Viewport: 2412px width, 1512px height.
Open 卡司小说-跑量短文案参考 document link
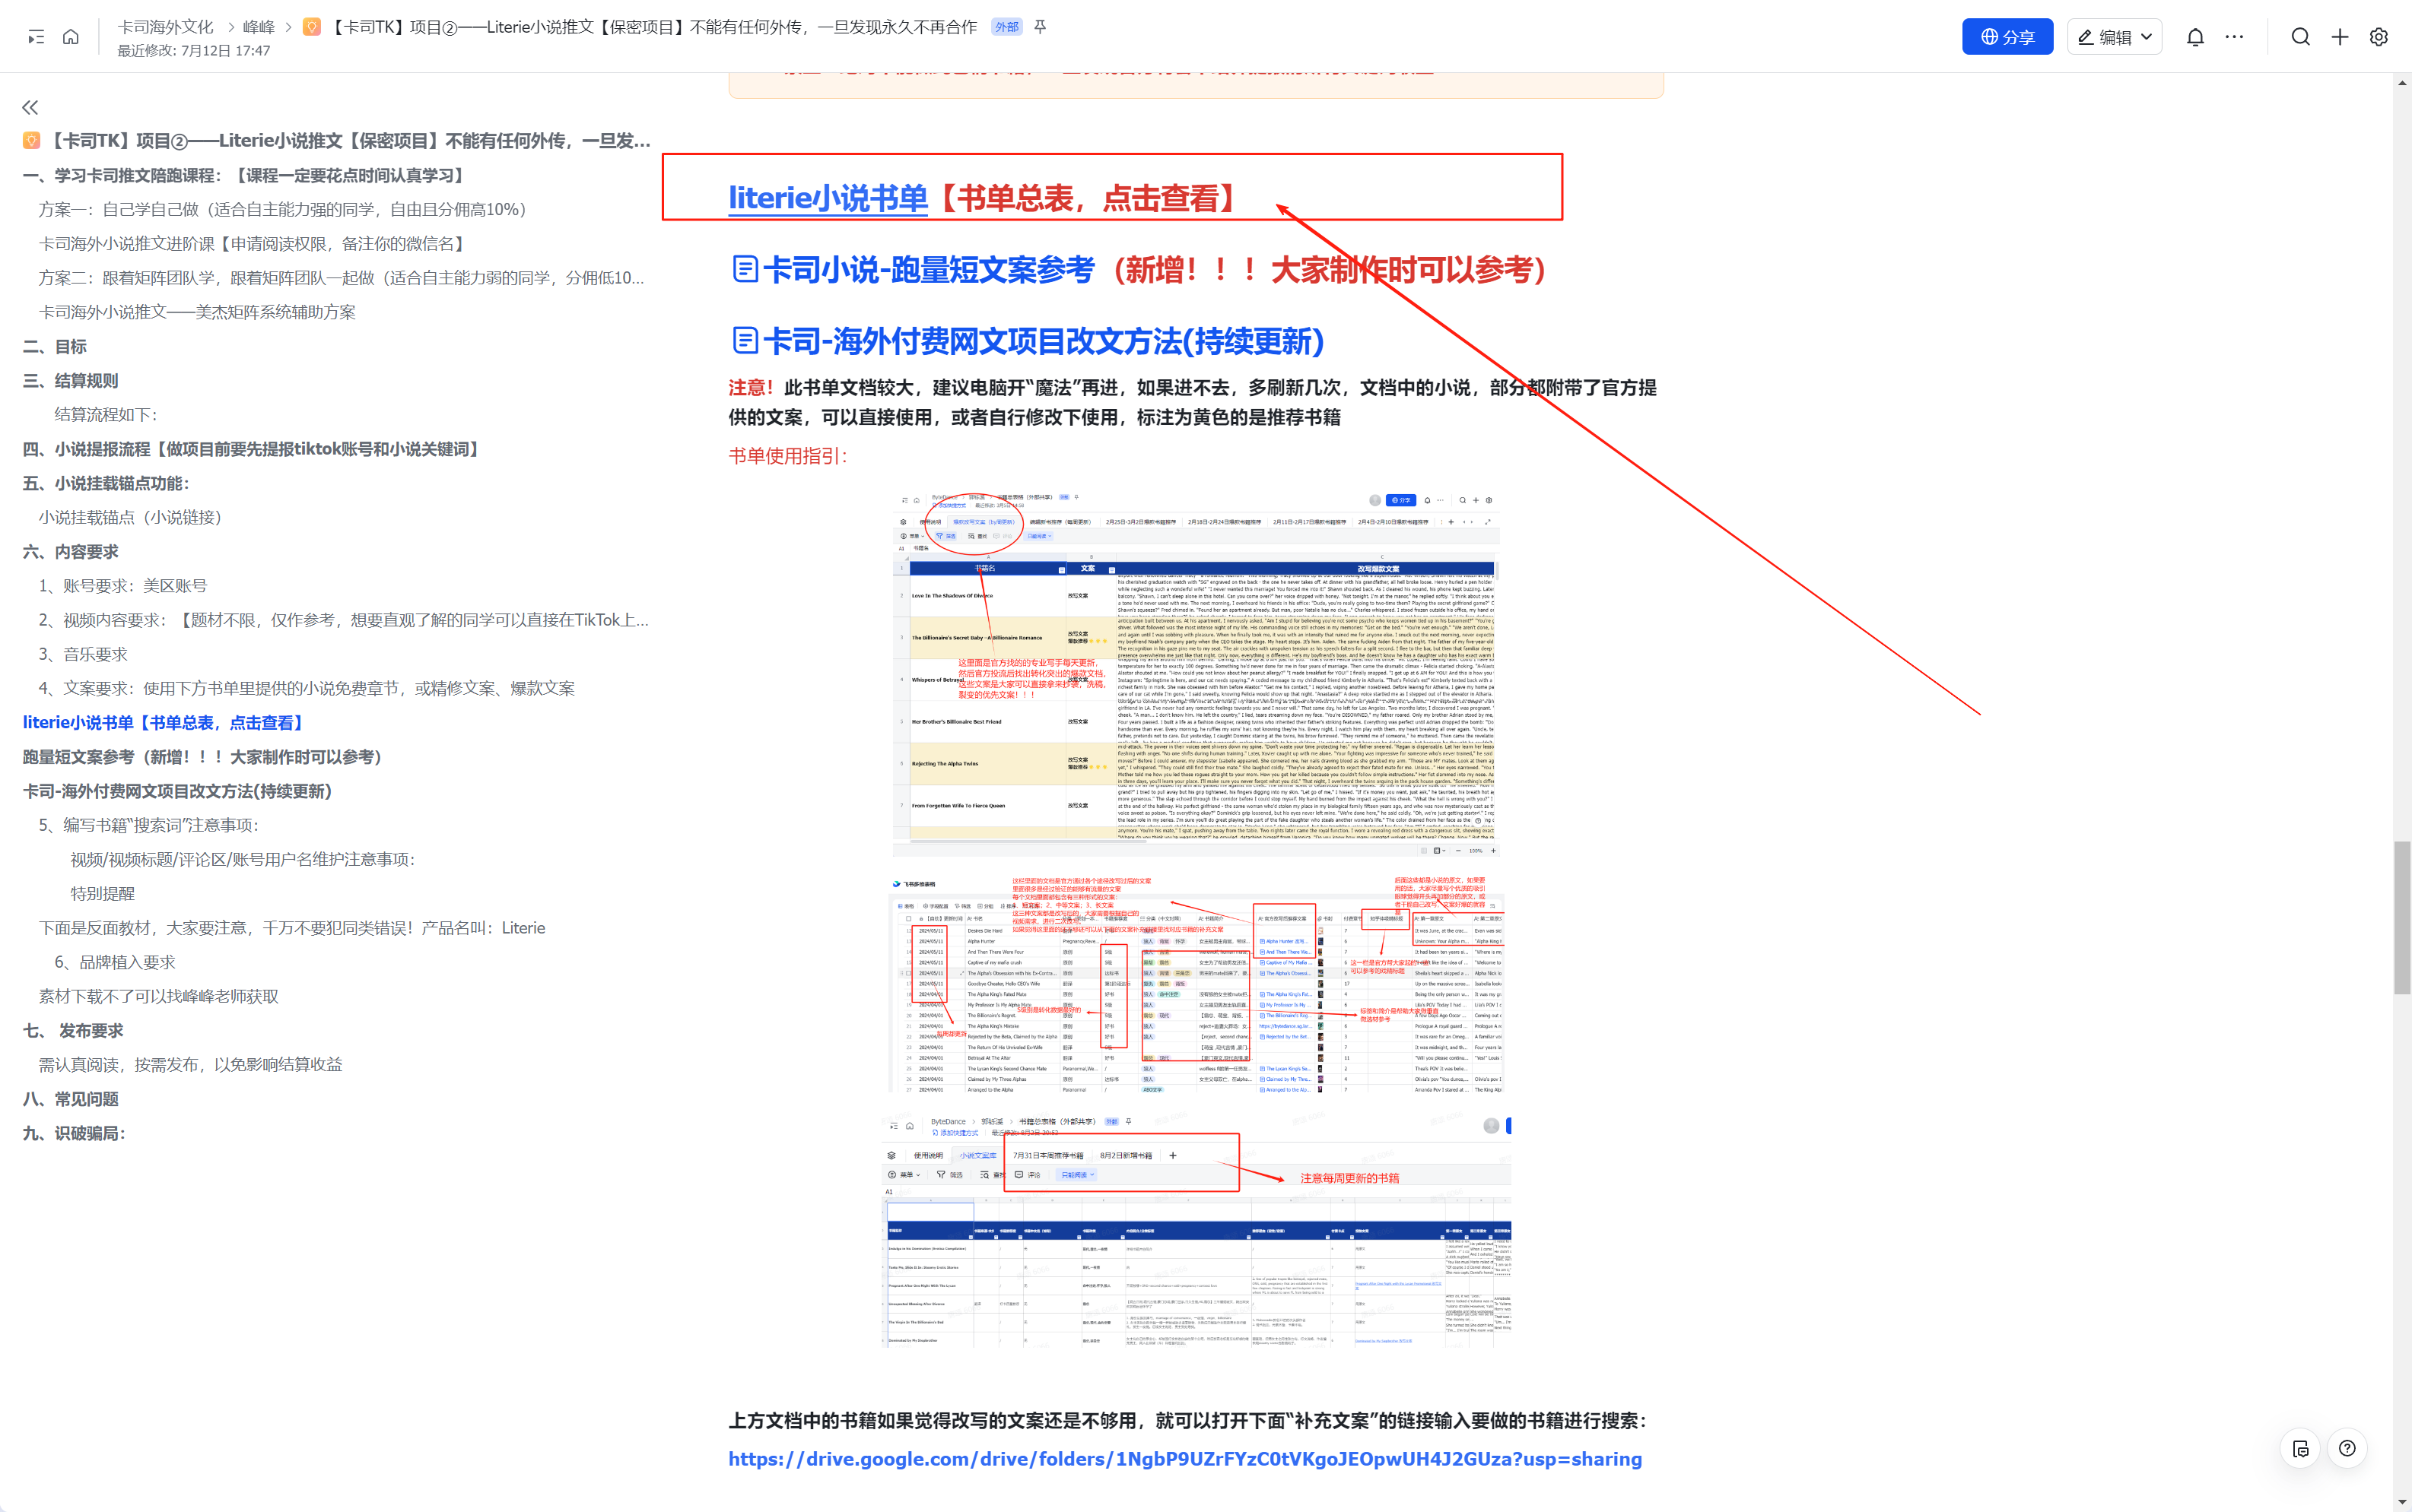tap(914, 269)
